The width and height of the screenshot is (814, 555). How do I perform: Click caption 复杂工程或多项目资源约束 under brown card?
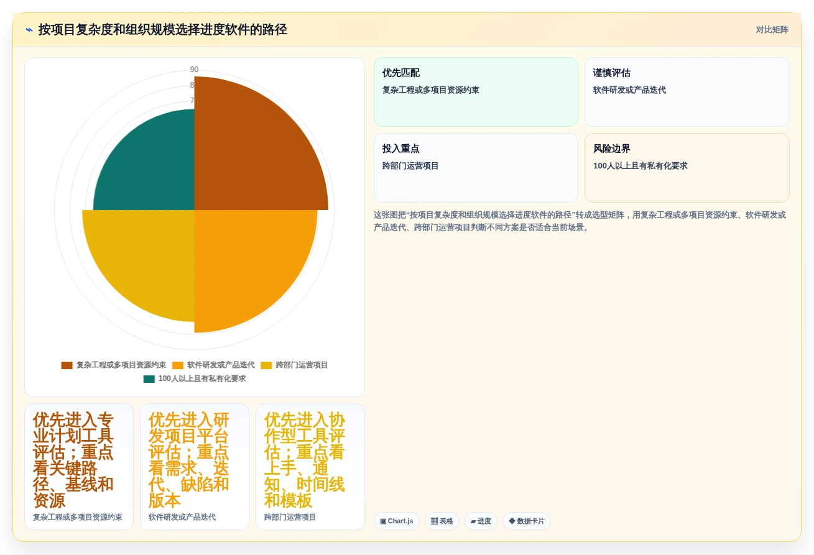[78, 517]
